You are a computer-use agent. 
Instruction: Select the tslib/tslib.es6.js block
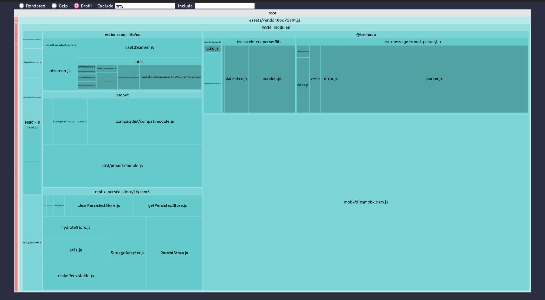(x=32, y=242)
